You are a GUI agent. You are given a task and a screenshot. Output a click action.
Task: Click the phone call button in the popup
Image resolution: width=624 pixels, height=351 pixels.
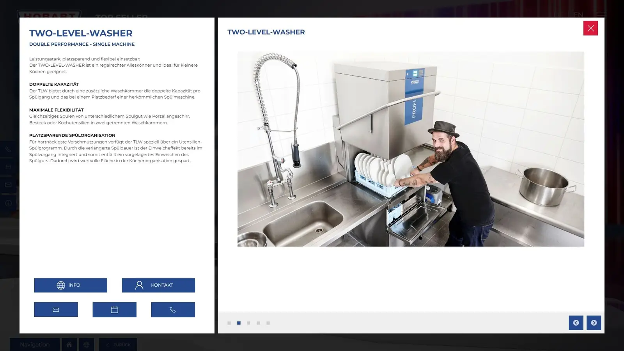pyautogui.click(x=173, y=310)
